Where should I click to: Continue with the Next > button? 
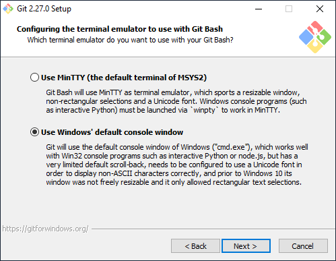pyautogui.click(x=246, y=246)
